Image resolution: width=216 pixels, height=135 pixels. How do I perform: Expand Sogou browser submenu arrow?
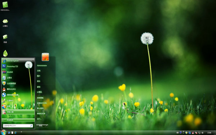coord(33,95)
